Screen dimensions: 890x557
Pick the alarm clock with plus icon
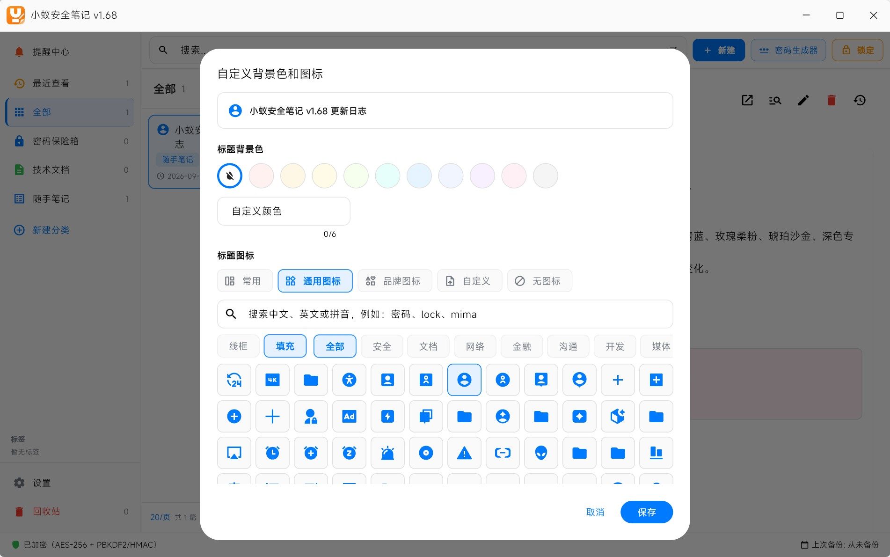(311, 453)
